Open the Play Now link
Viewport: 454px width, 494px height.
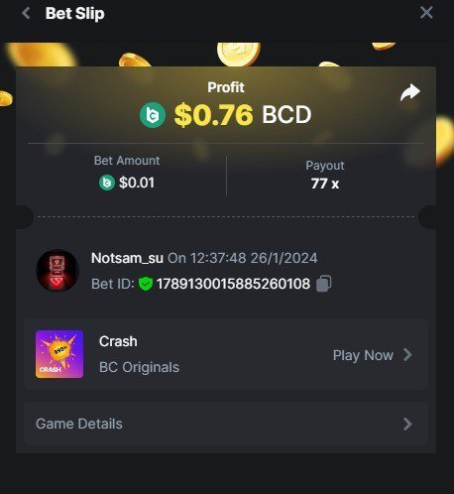pyautogui.click(x=363, y=355)
